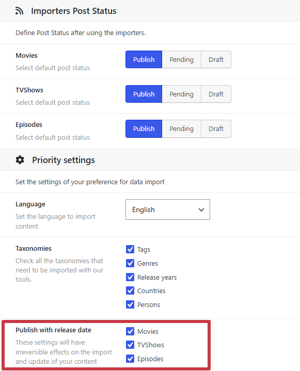Click 'These settings will have irreversible effects' warning
Screen dimensions: 300x371
[64, 352]
